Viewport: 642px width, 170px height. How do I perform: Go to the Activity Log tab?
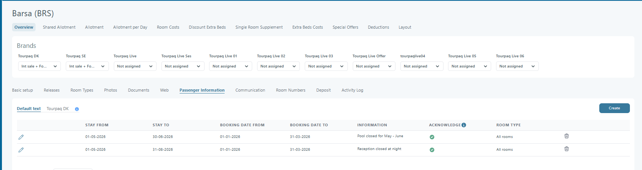352,90
